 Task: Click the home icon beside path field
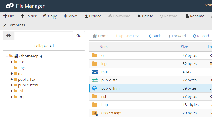click(8, 36)
